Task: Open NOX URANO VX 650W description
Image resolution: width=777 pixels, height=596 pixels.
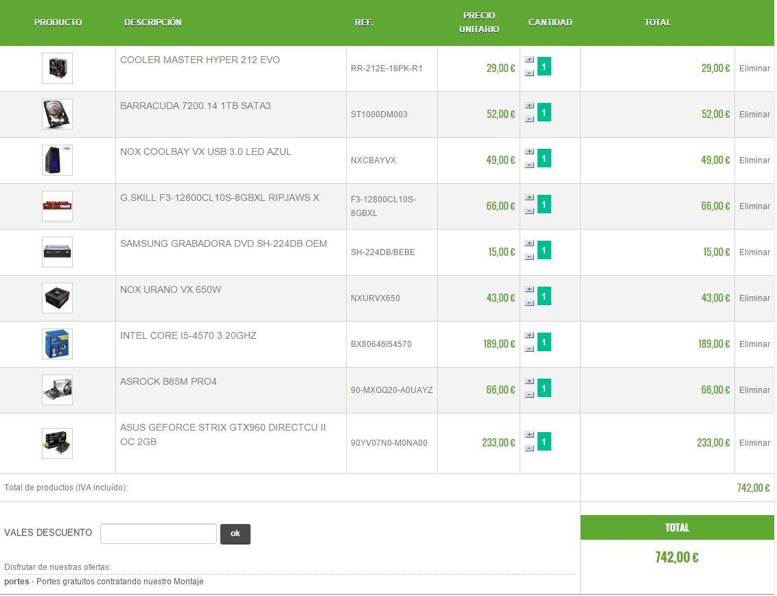Action: (x=170, y=289)
